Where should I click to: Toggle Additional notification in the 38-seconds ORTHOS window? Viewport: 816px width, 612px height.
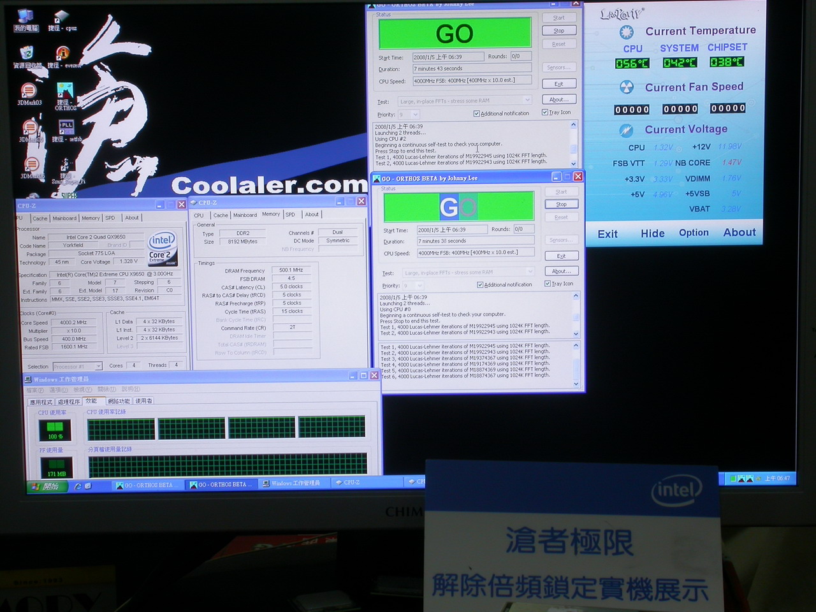coord(504,284)
